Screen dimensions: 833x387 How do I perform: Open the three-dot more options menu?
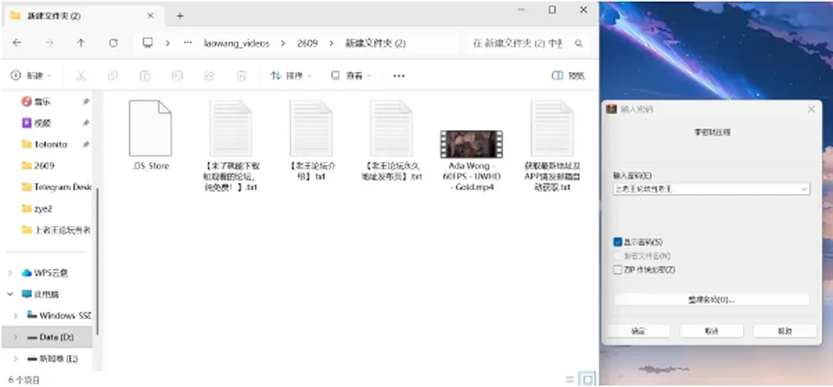tap(399, 76)
